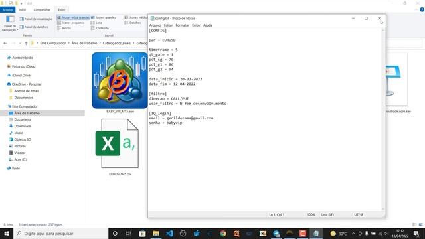Image resolution: width=425 pixels, height=239 pixels.
Task: Click the Notepad vertical scrollbar
Action: tap(383, 119)
